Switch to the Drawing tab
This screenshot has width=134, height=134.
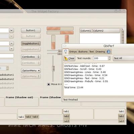(100, 52)
